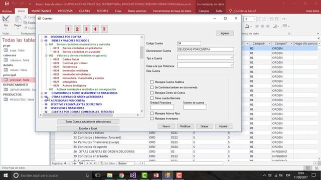Open the QUERIES ribbon tab
The height and width of the screenshot is (180, 321).
(85, 11)
